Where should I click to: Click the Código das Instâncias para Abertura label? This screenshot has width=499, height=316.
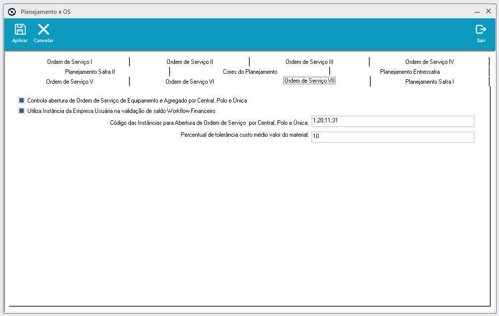click(209, 123)
